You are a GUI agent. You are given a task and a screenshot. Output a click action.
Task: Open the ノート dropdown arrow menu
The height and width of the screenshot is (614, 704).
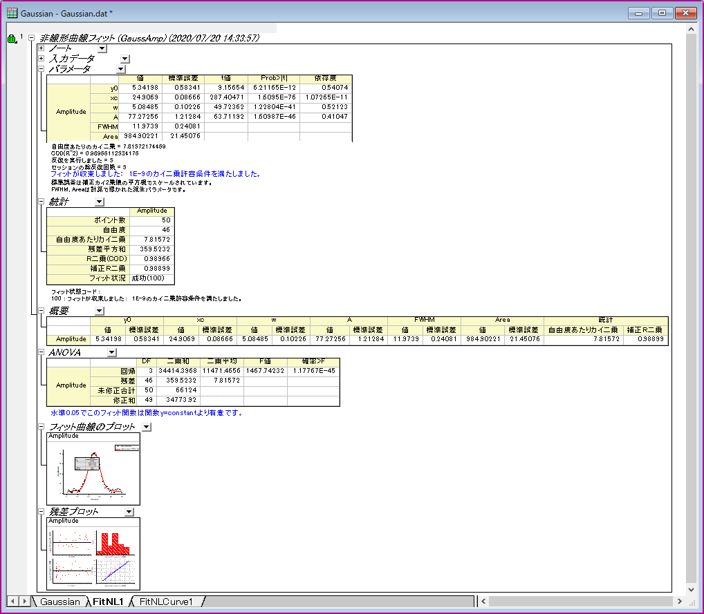[102, 48]
